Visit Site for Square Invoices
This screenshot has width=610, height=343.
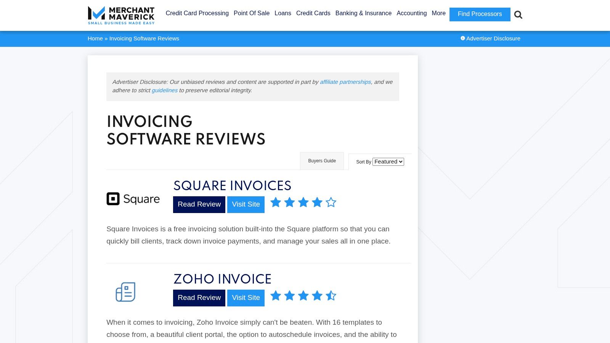point(246,205)
